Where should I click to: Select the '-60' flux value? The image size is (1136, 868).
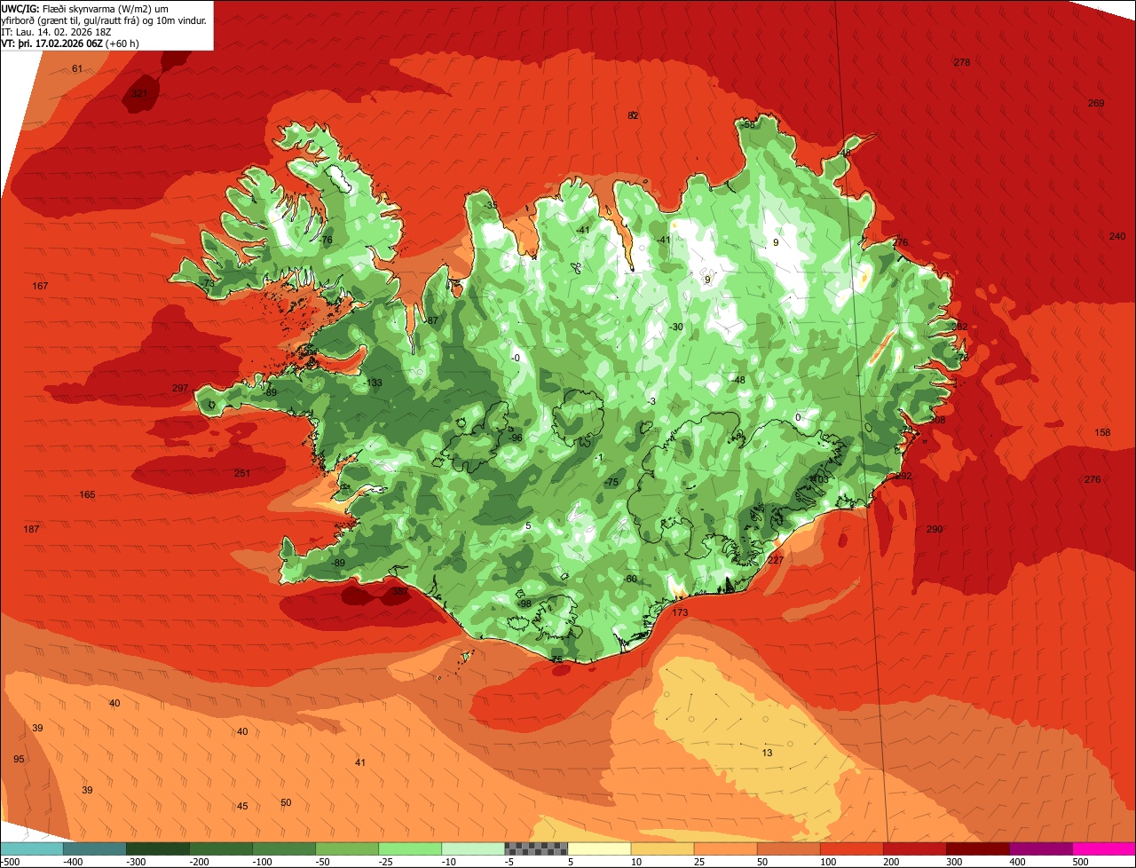click(630, 579)
